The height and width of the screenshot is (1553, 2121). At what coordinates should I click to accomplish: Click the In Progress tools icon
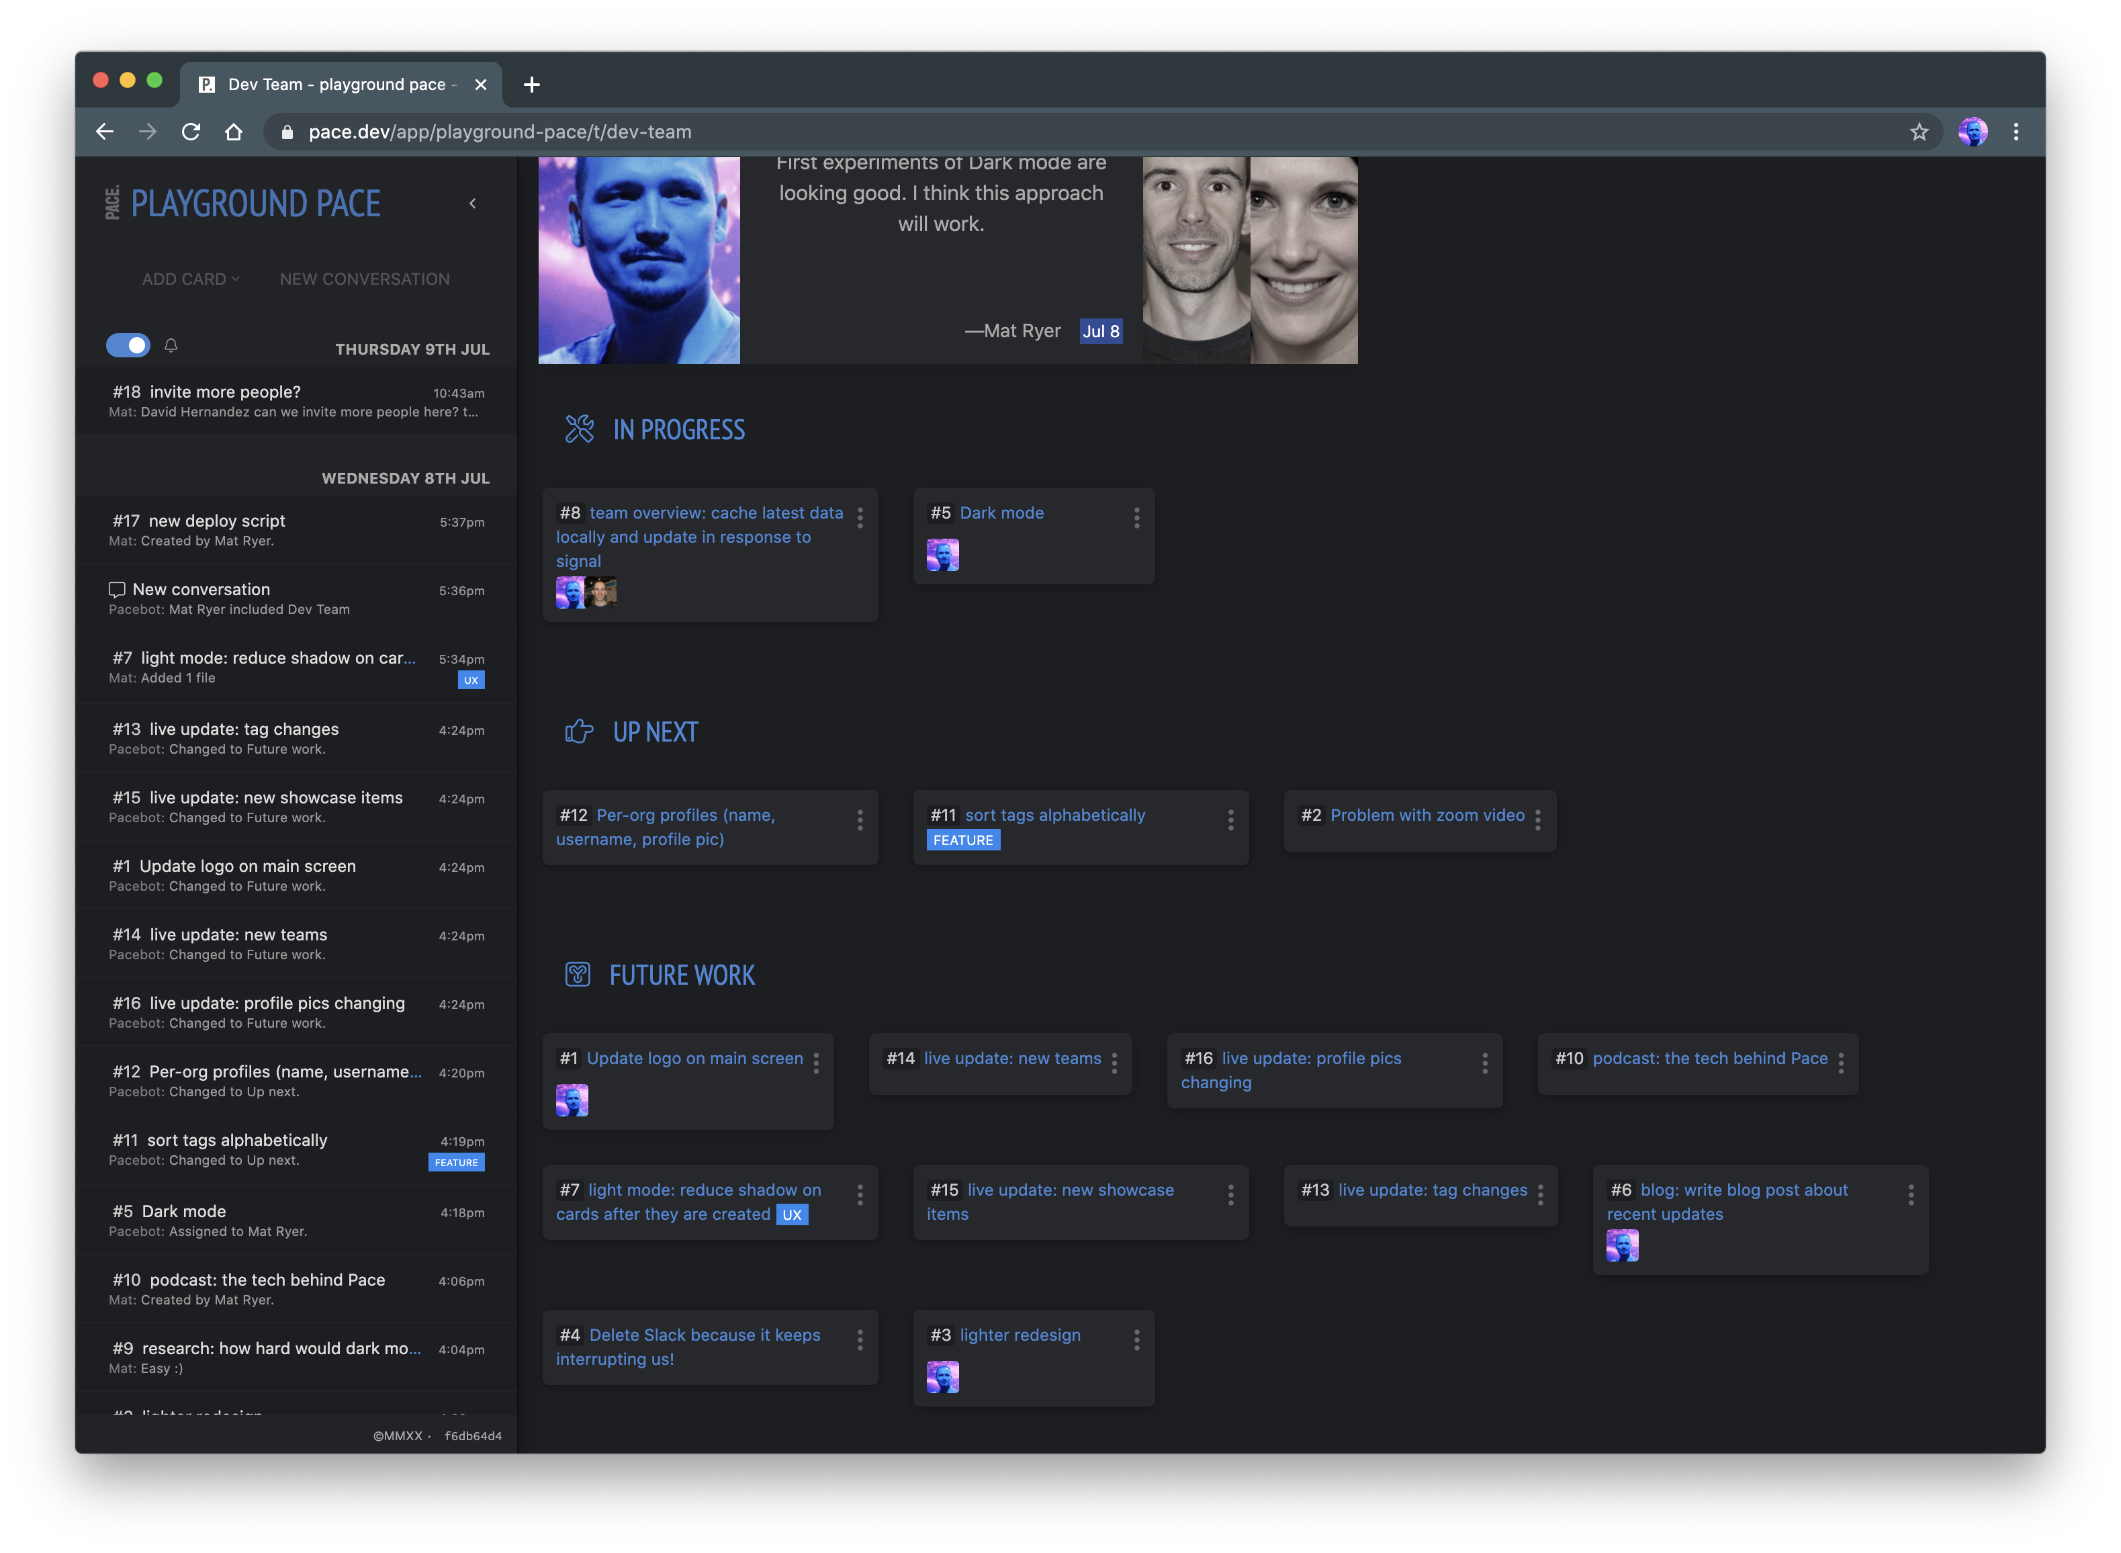click(579, 430)
